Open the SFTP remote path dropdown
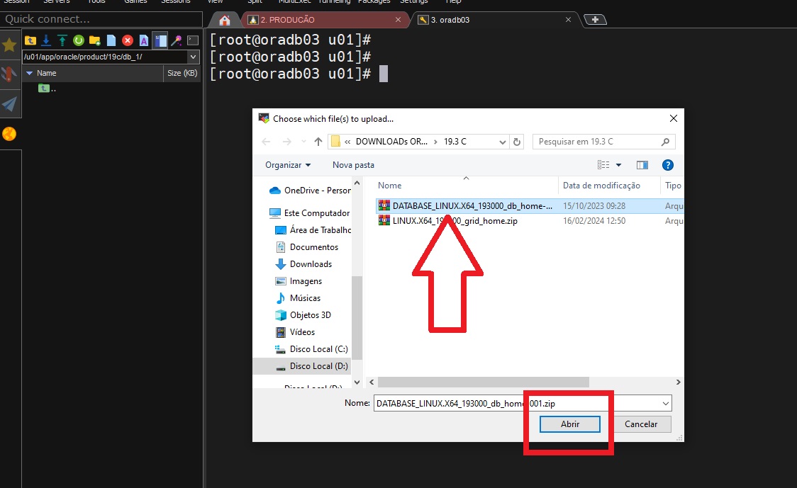The width and height of the screenshot is (797, 488). coord(193,57)
